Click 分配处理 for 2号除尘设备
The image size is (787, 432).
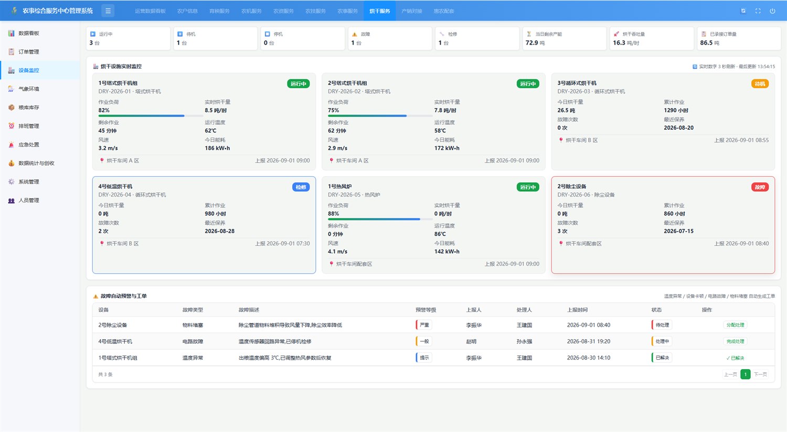pos(735,325)
